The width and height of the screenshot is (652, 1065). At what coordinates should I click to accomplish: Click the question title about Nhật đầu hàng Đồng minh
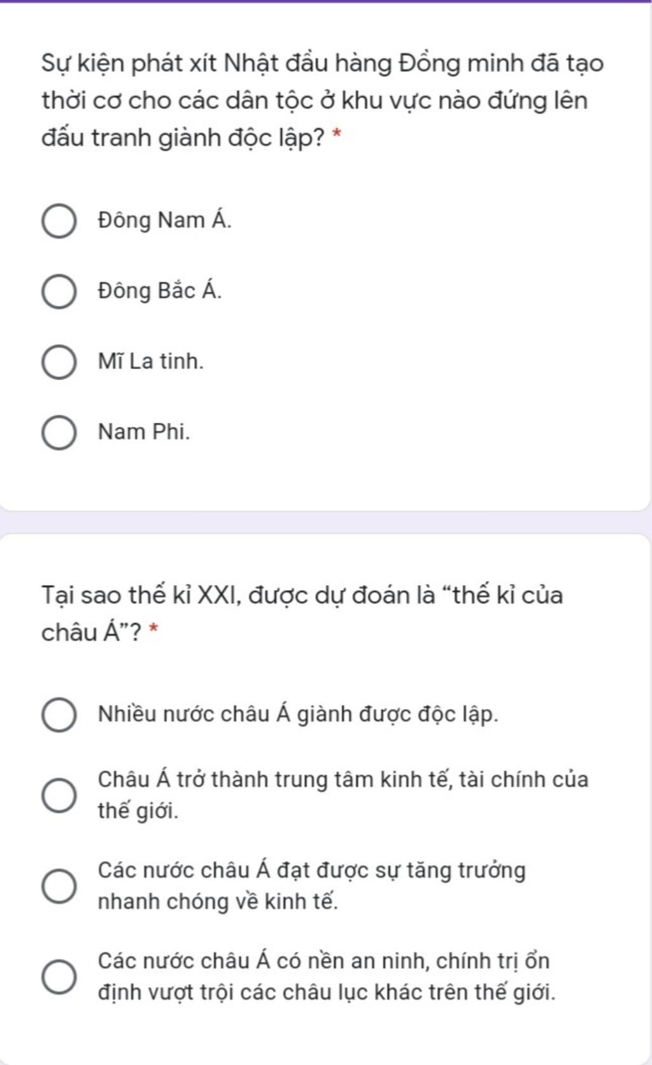coord(323,101)
